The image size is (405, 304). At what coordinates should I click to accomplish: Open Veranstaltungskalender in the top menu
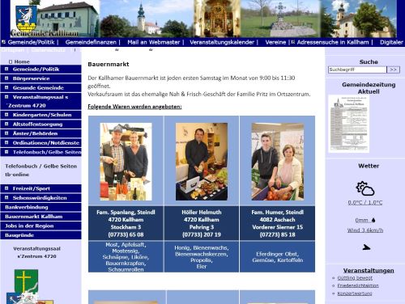point(222,42)
